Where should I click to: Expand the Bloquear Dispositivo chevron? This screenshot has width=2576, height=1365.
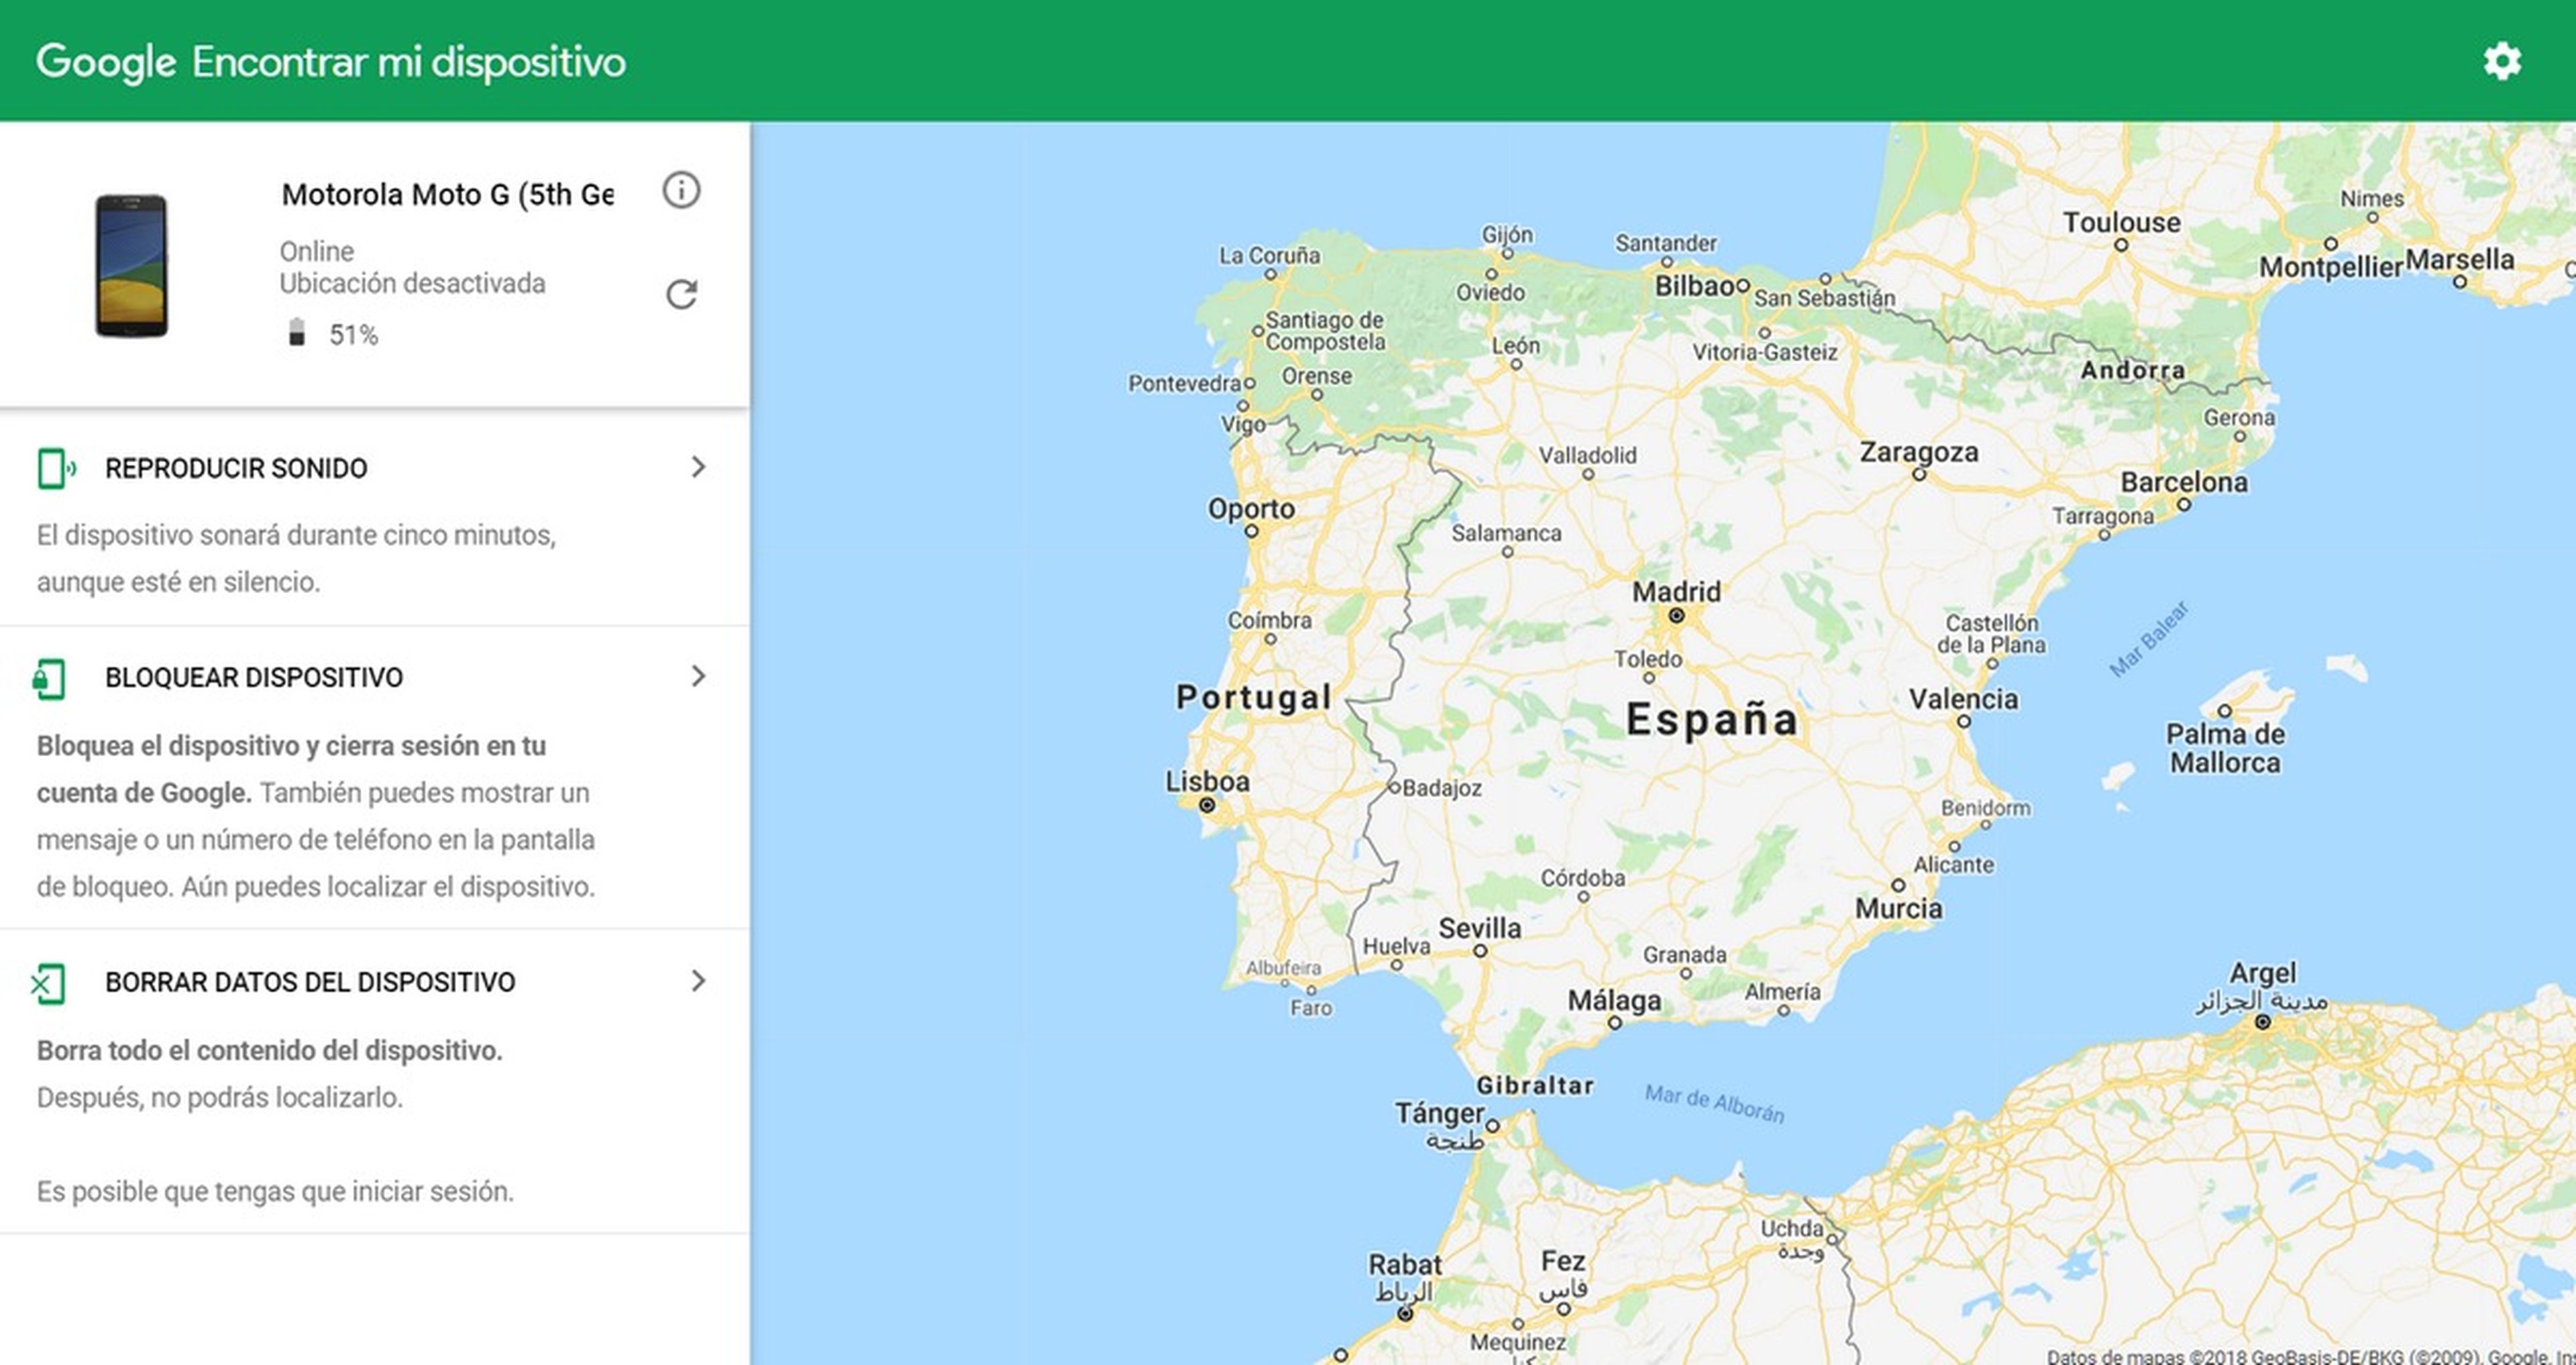point(698,677)
